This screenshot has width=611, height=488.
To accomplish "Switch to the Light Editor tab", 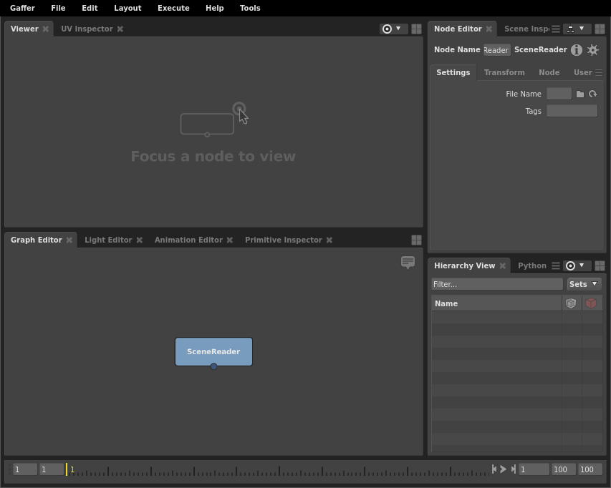I will coord(108,240).
